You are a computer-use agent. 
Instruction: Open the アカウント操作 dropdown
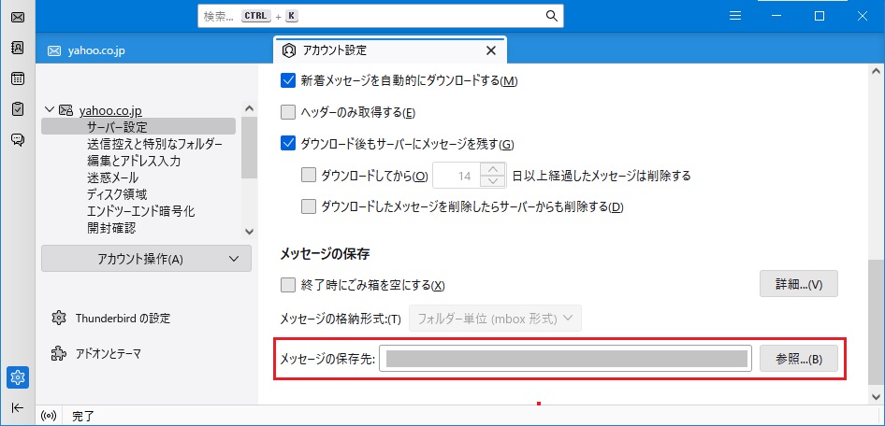pos(146,259)
